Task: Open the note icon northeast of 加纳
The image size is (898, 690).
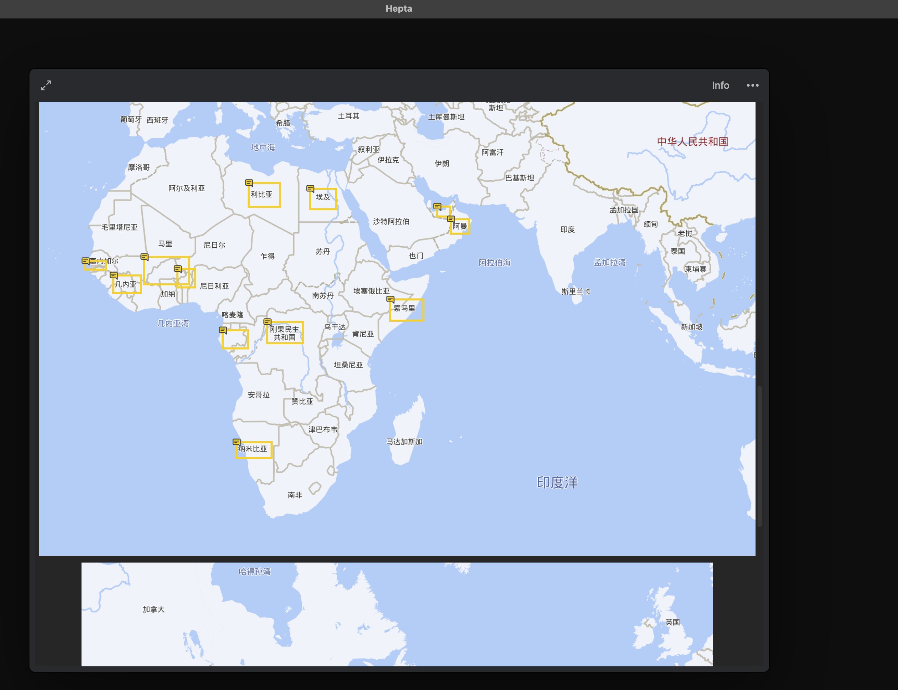Action: (x=178, y=269)
